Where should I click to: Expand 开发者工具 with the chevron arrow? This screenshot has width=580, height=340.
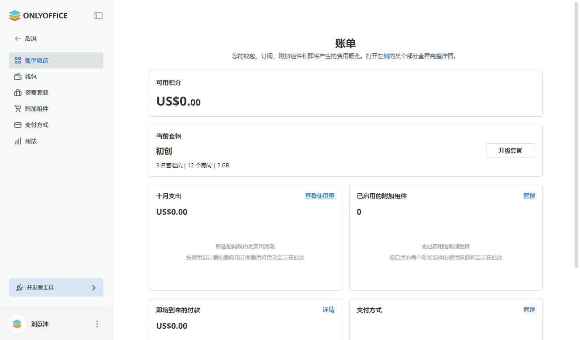(94, 288)
